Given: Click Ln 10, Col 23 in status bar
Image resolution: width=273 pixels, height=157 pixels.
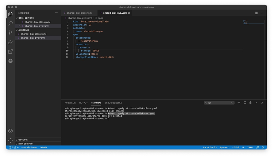Looking at the screenshot, I should coord(210,147).
